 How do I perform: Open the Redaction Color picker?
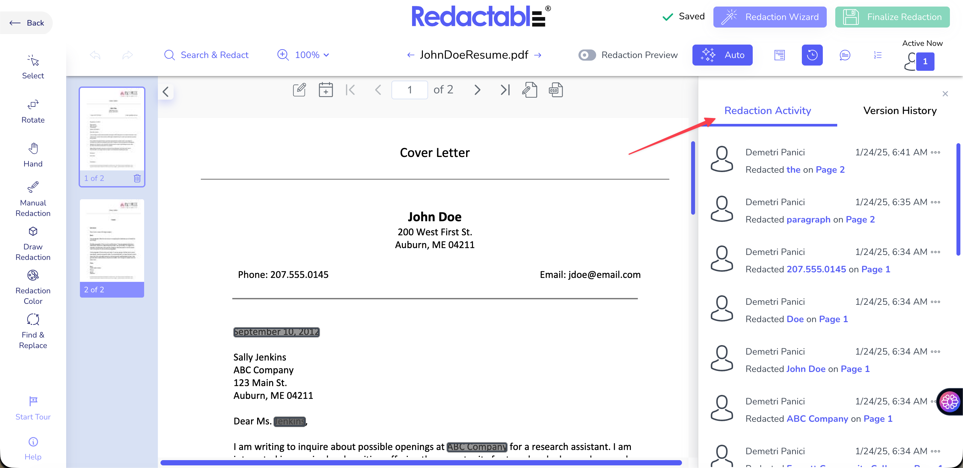tap(33, 287)
